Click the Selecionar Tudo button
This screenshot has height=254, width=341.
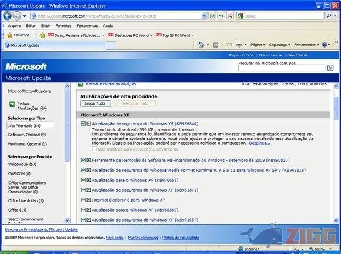point(135,103)
